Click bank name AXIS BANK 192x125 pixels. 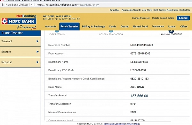(x=137, y=87)
